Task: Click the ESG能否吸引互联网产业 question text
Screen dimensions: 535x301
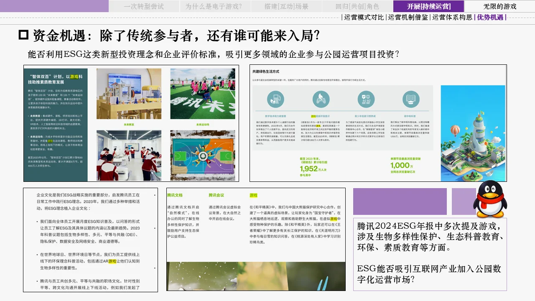Action: coord(429,274)
